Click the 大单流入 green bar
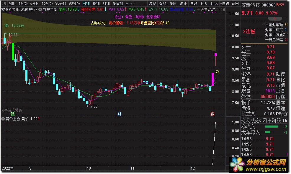Image resolution: width=291 pixels, height=174 pixels. click(x=268, y=132)
